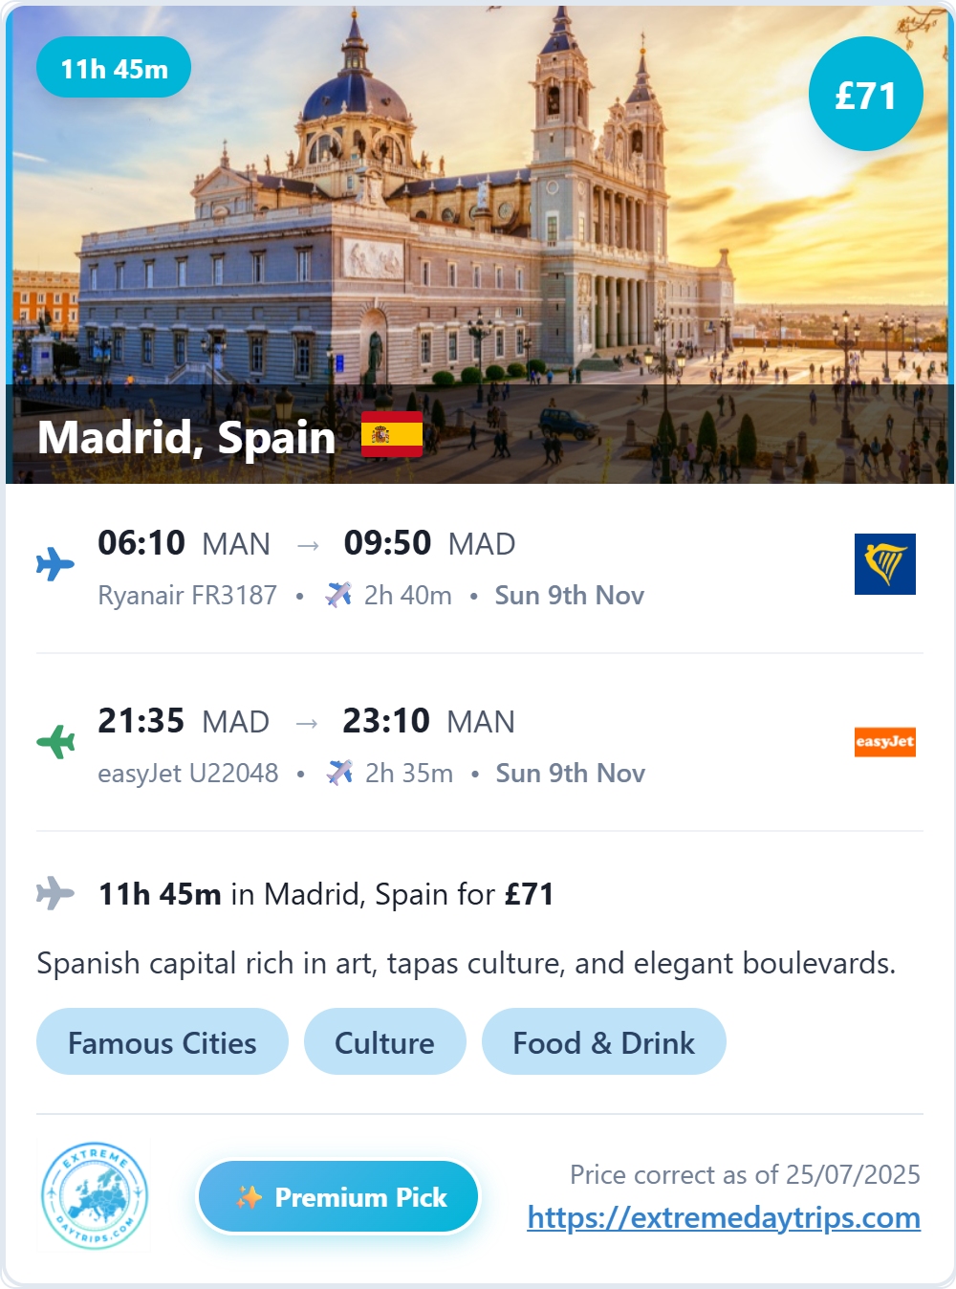Click the easyJet U22048 flight number
This screenshot has height=1289, width=956.
(188, 773)
